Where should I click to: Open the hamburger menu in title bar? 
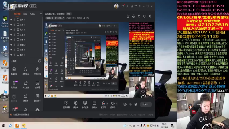[139, 6]
